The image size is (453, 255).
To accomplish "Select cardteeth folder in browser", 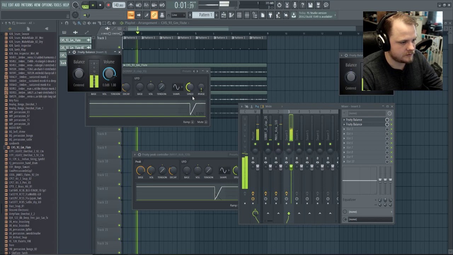I will click(x=14, y=143).
